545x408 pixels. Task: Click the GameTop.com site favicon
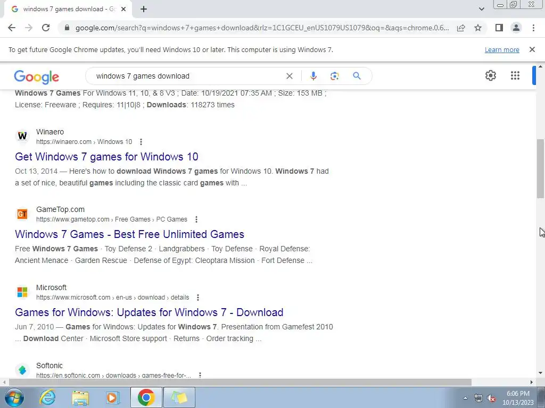22,214
